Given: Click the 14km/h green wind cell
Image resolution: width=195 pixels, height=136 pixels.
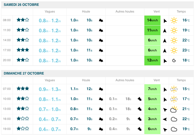Looking at the screenshot, I should 153,20.
